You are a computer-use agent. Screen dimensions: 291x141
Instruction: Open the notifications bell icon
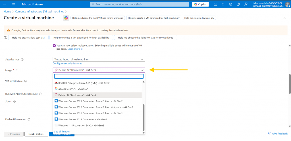(x=223, y=4)
